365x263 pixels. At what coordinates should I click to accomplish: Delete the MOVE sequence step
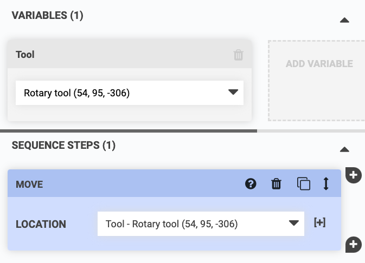pos(277,184)
